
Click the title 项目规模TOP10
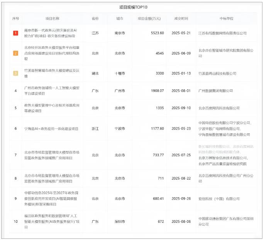click(x=133, y=7)
